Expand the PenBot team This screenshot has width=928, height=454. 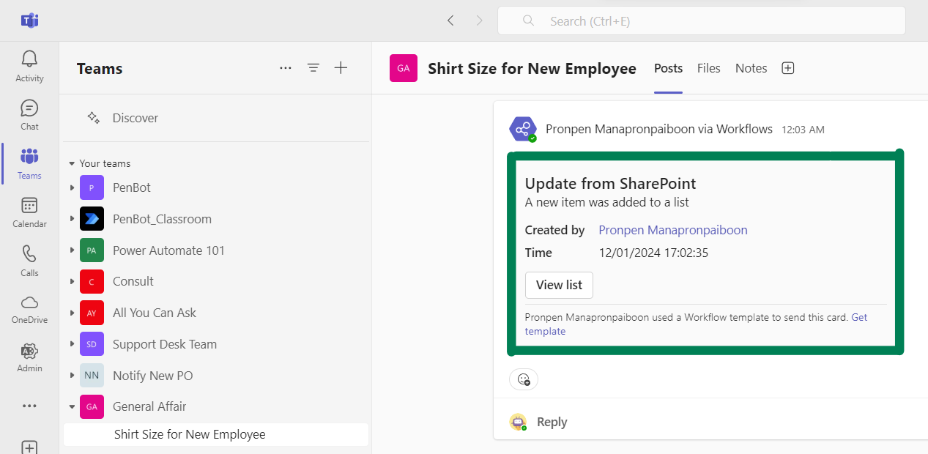tap(71, 187)
